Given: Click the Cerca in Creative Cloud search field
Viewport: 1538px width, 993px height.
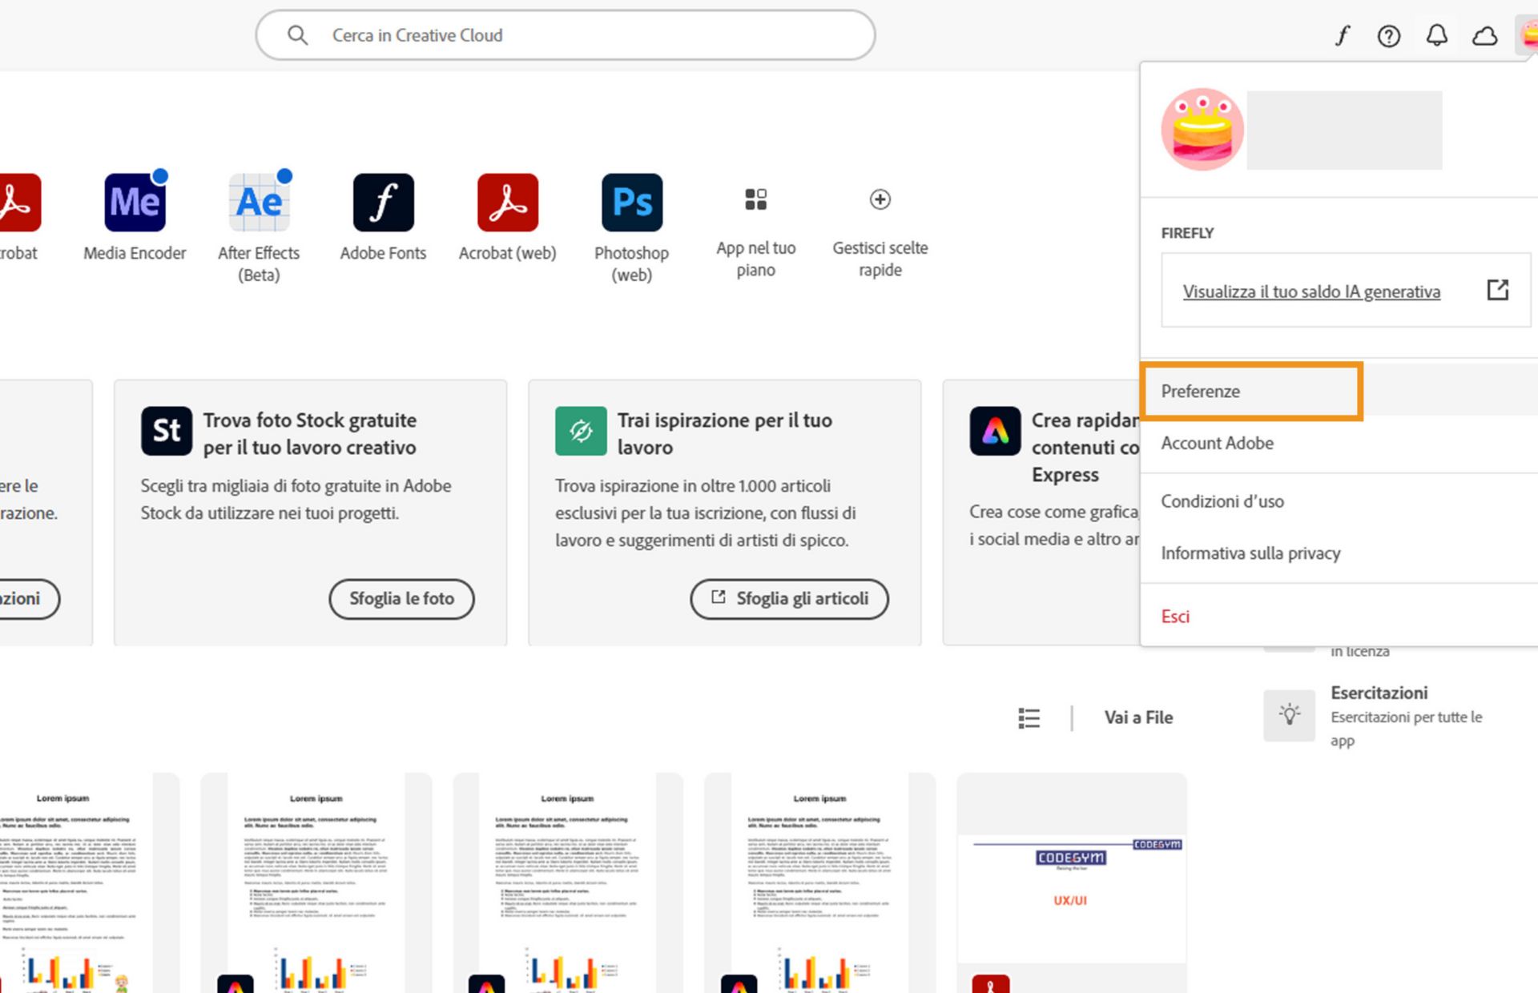Looking at the screenshot, I should [x=565, y=35].
